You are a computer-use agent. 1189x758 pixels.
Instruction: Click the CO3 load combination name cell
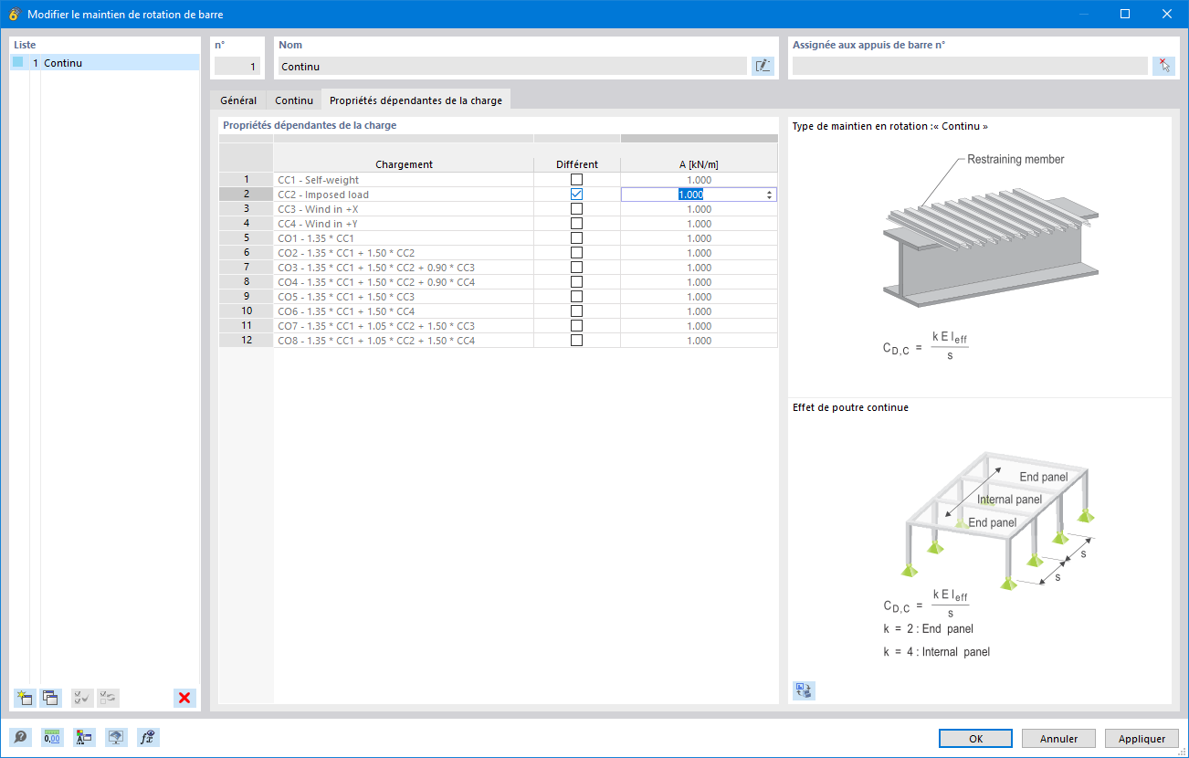click(404, 268)
